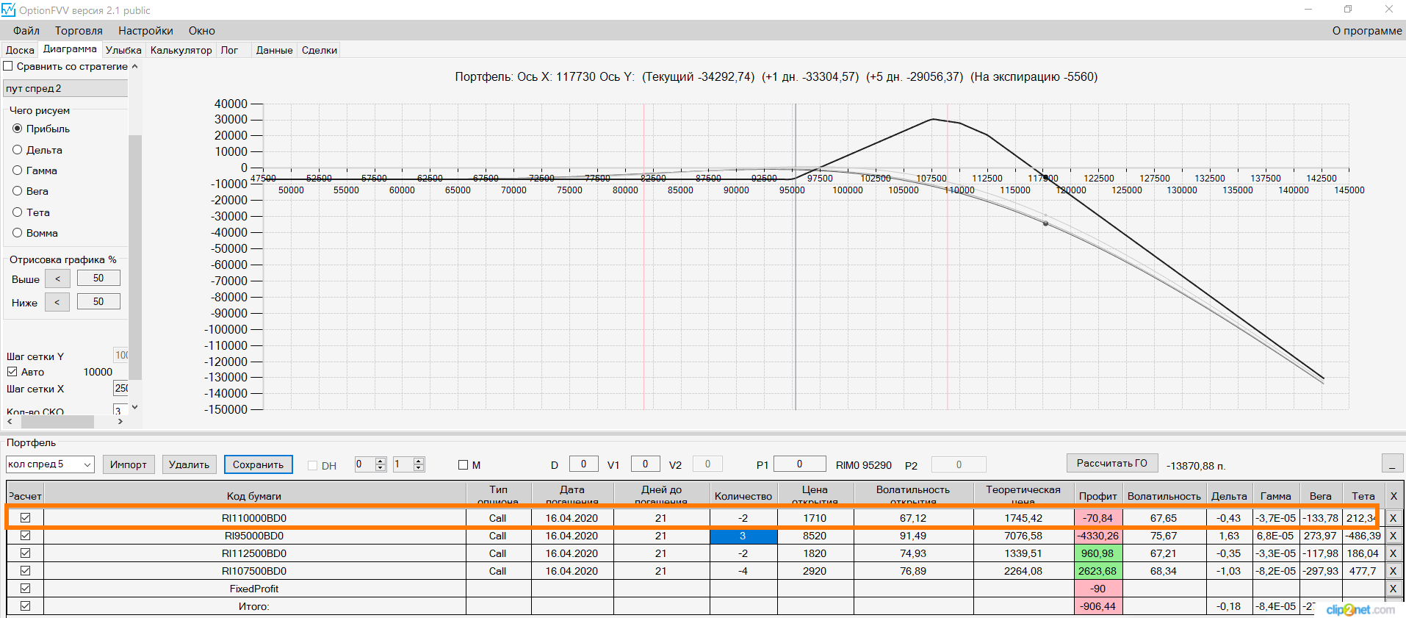Toggle the M checkbox
This screenshot has height=618, width=1406.
coord(463,465)
